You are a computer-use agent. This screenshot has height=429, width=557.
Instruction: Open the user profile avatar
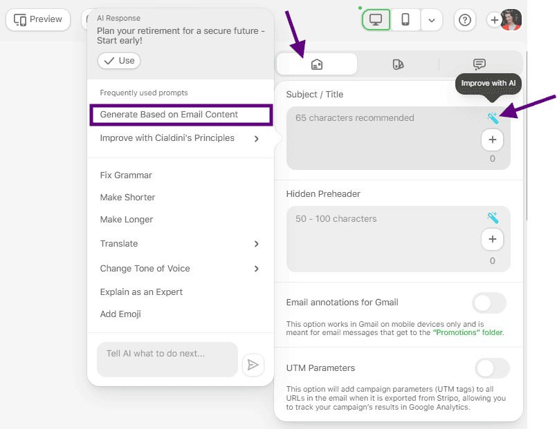pos(511,20)
